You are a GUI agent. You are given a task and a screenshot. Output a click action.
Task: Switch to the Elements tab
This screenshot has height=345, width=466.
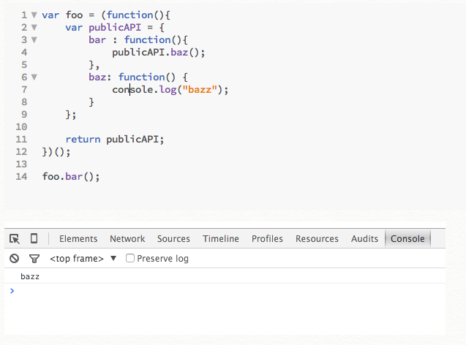tap(78, 239)
